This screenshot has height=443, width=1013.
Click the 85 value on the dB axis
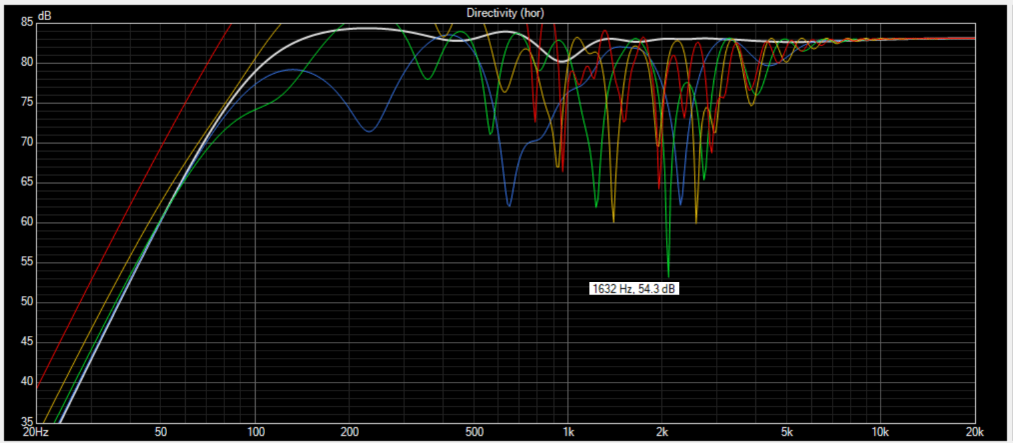[x=27, y=23]
